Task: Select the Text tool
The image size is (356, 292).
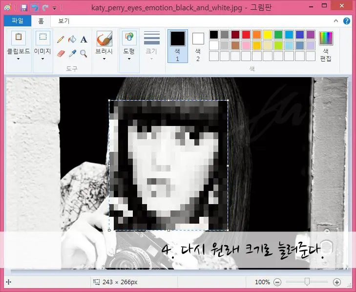Action: click(x=84, y=40)
